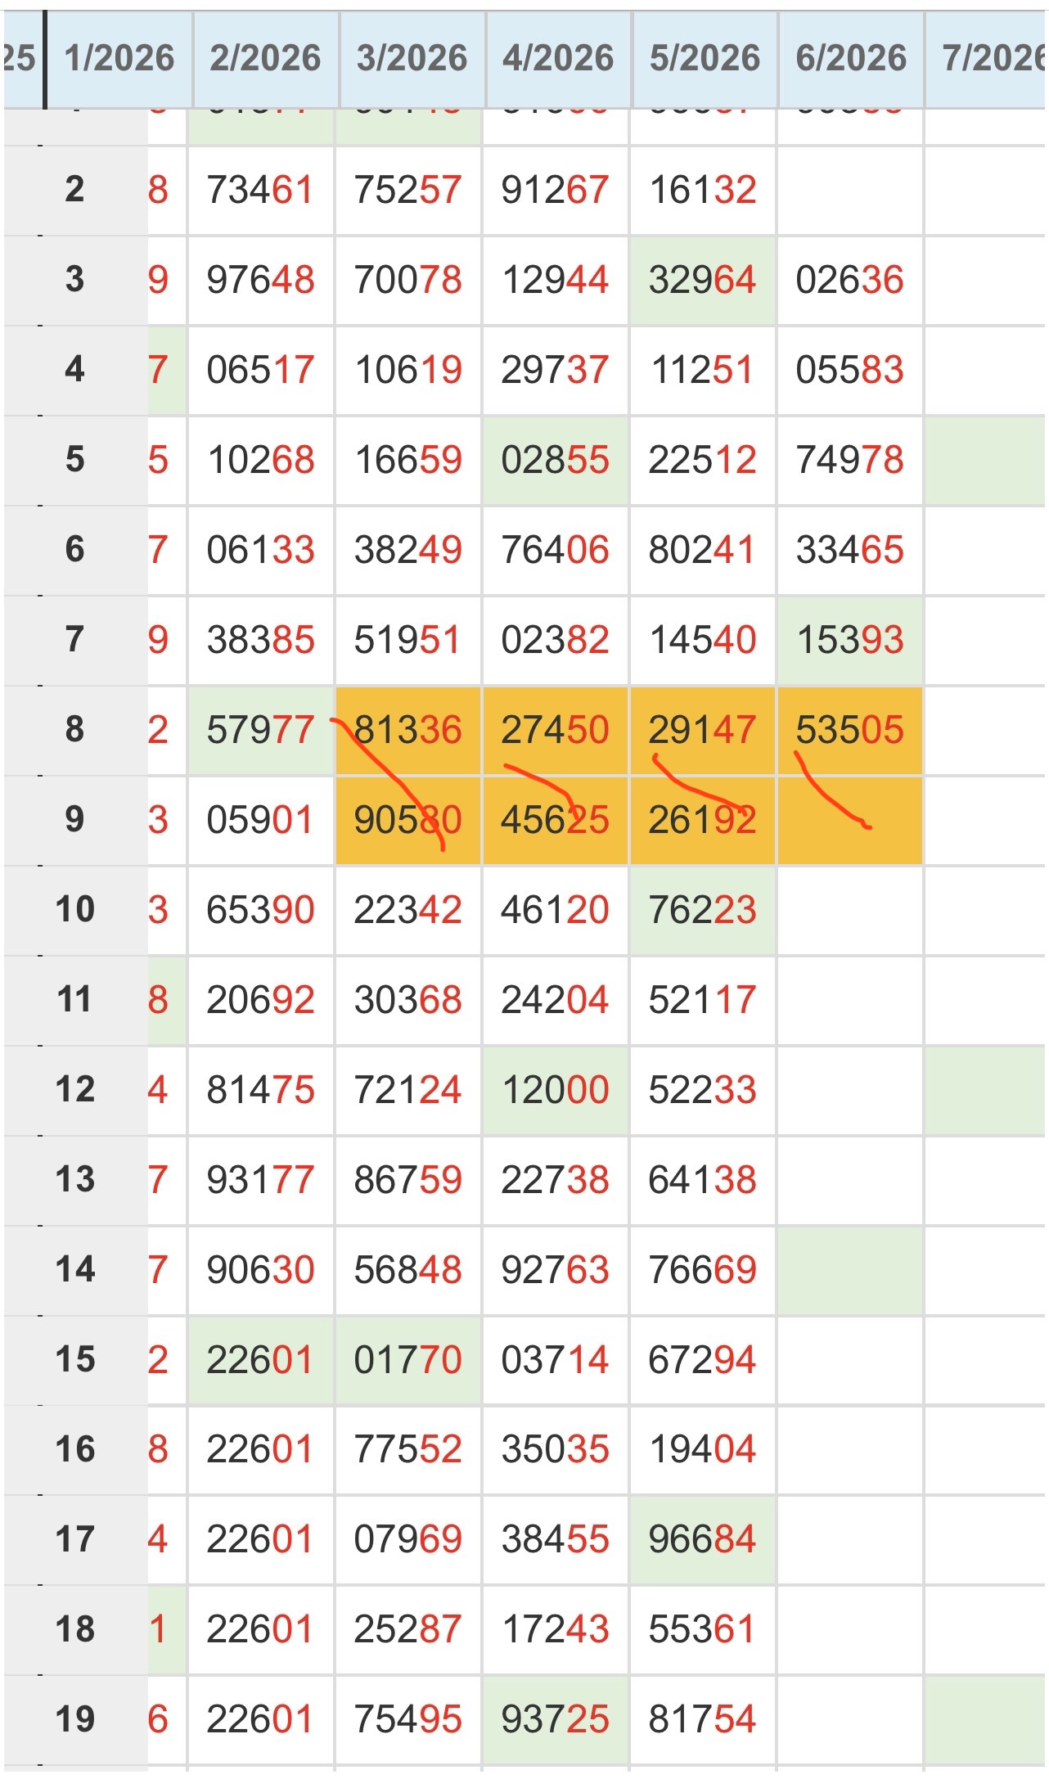Select the cell containing 12000

point(556,1091)
